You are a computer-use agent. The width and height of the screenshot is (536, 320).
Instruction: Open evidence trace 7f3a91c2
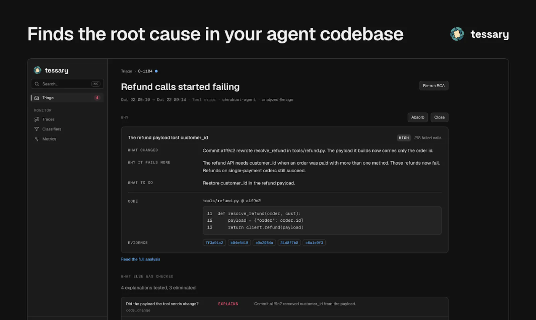[214, 243]
